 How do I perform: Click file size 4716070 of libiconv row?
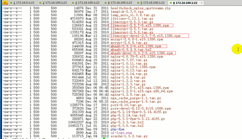(x=77, y=18)
